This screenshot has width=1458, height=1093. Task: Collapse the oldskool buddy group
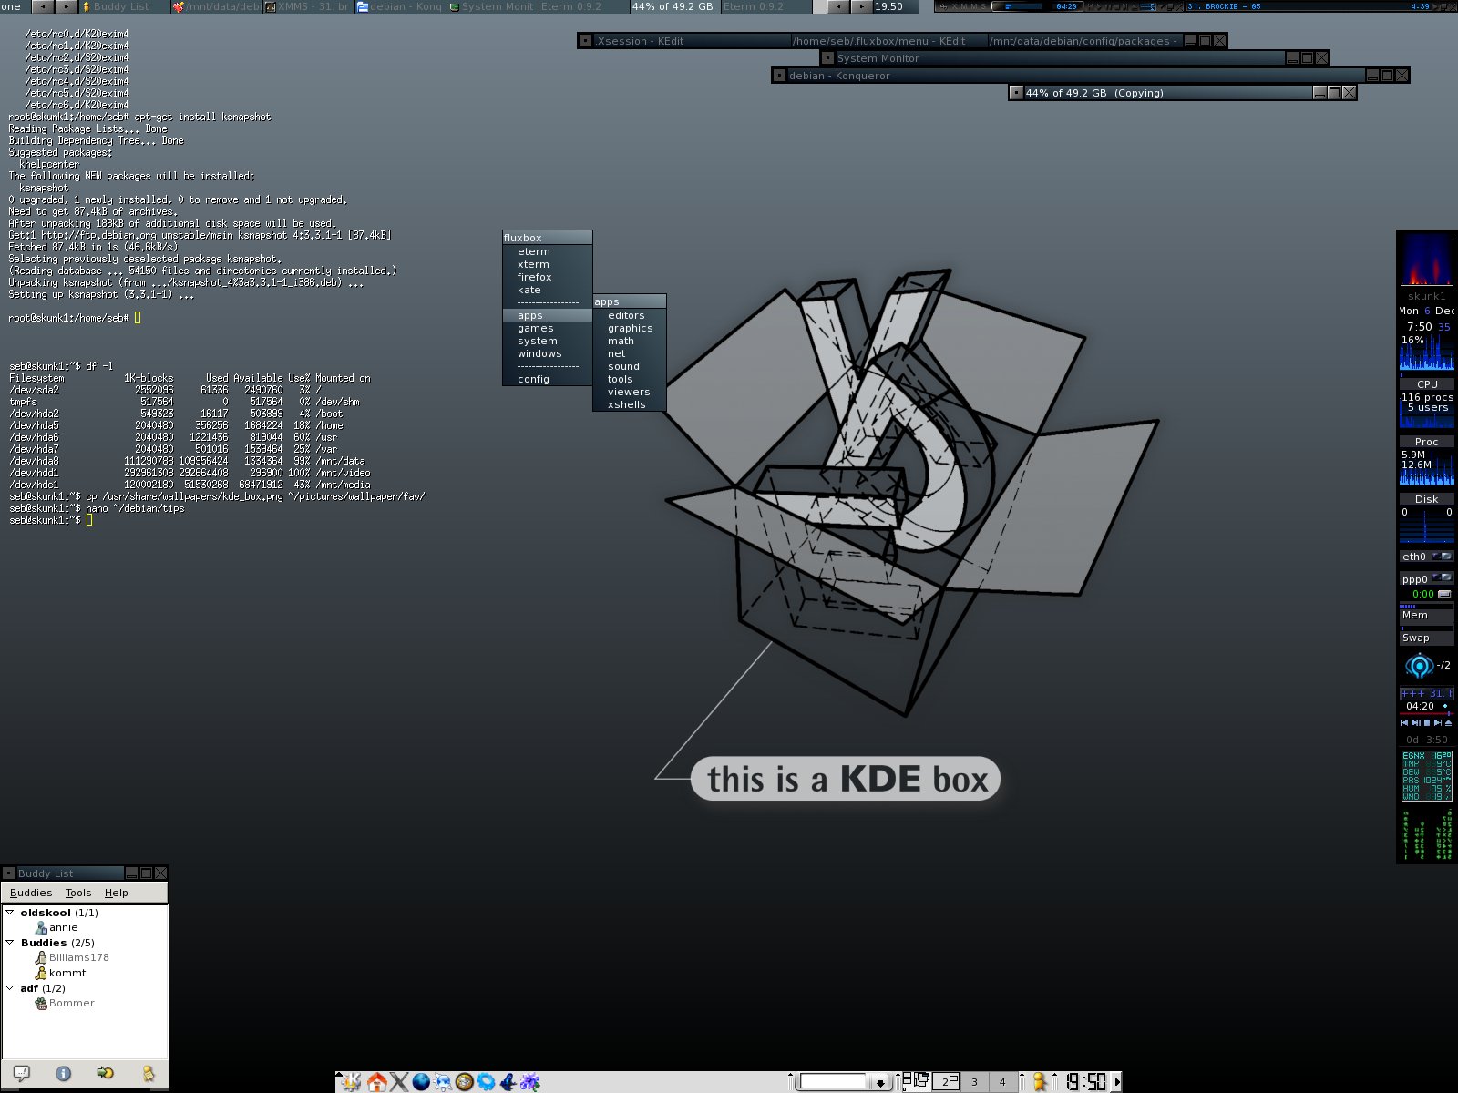10,912
